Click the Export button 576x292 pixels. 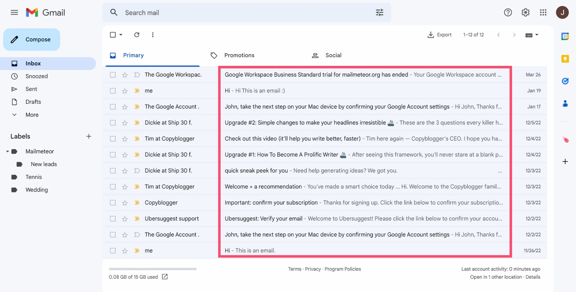point(440,35)
